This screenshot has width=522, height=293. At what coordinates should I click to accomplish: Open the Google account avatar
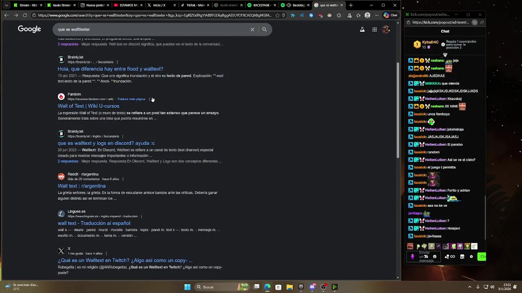tap(386, 29)
